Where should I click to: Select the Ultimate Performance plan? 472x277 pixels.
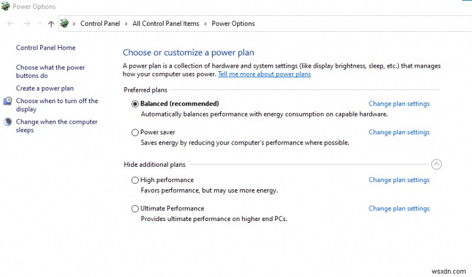point(135,209)
